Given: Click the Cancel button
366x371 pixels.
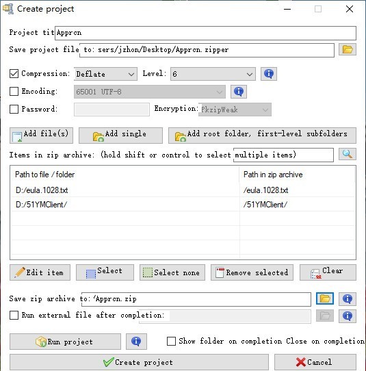Looking at the screenshot, I should (x=315, y=362).
